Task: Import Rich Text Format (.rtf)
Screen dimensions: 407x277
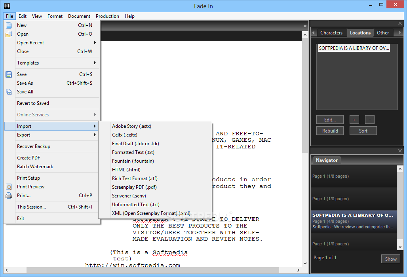Action: point(155,178)
